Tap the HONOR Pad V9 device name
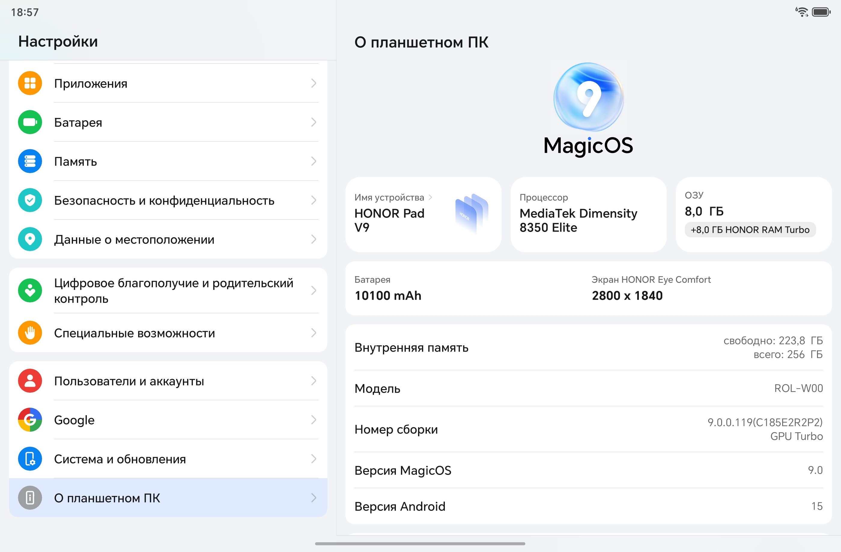 [x=389, y=220]
